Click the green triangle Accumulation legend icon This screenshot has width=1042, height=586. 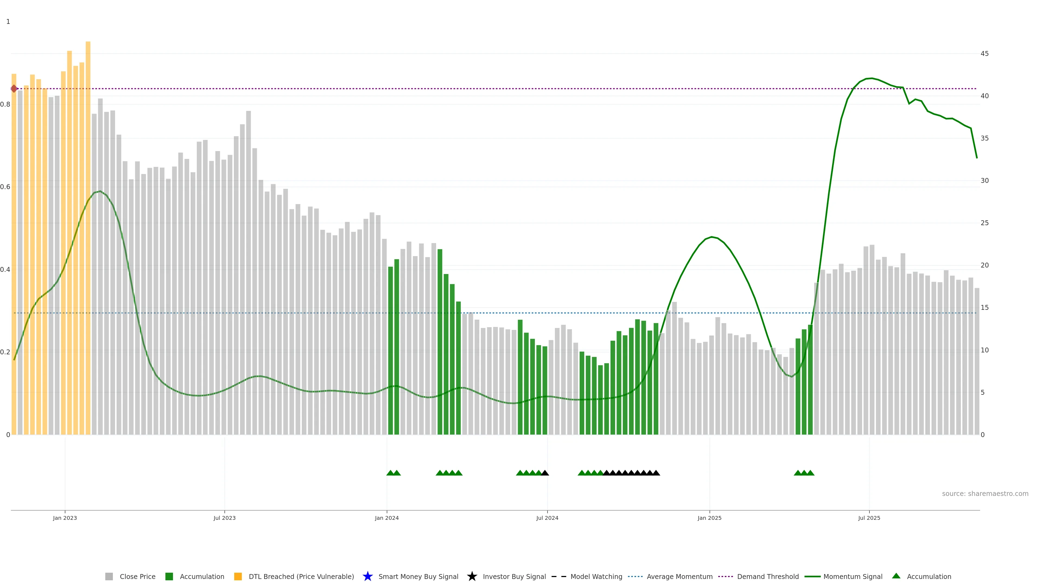click(896, 576)
